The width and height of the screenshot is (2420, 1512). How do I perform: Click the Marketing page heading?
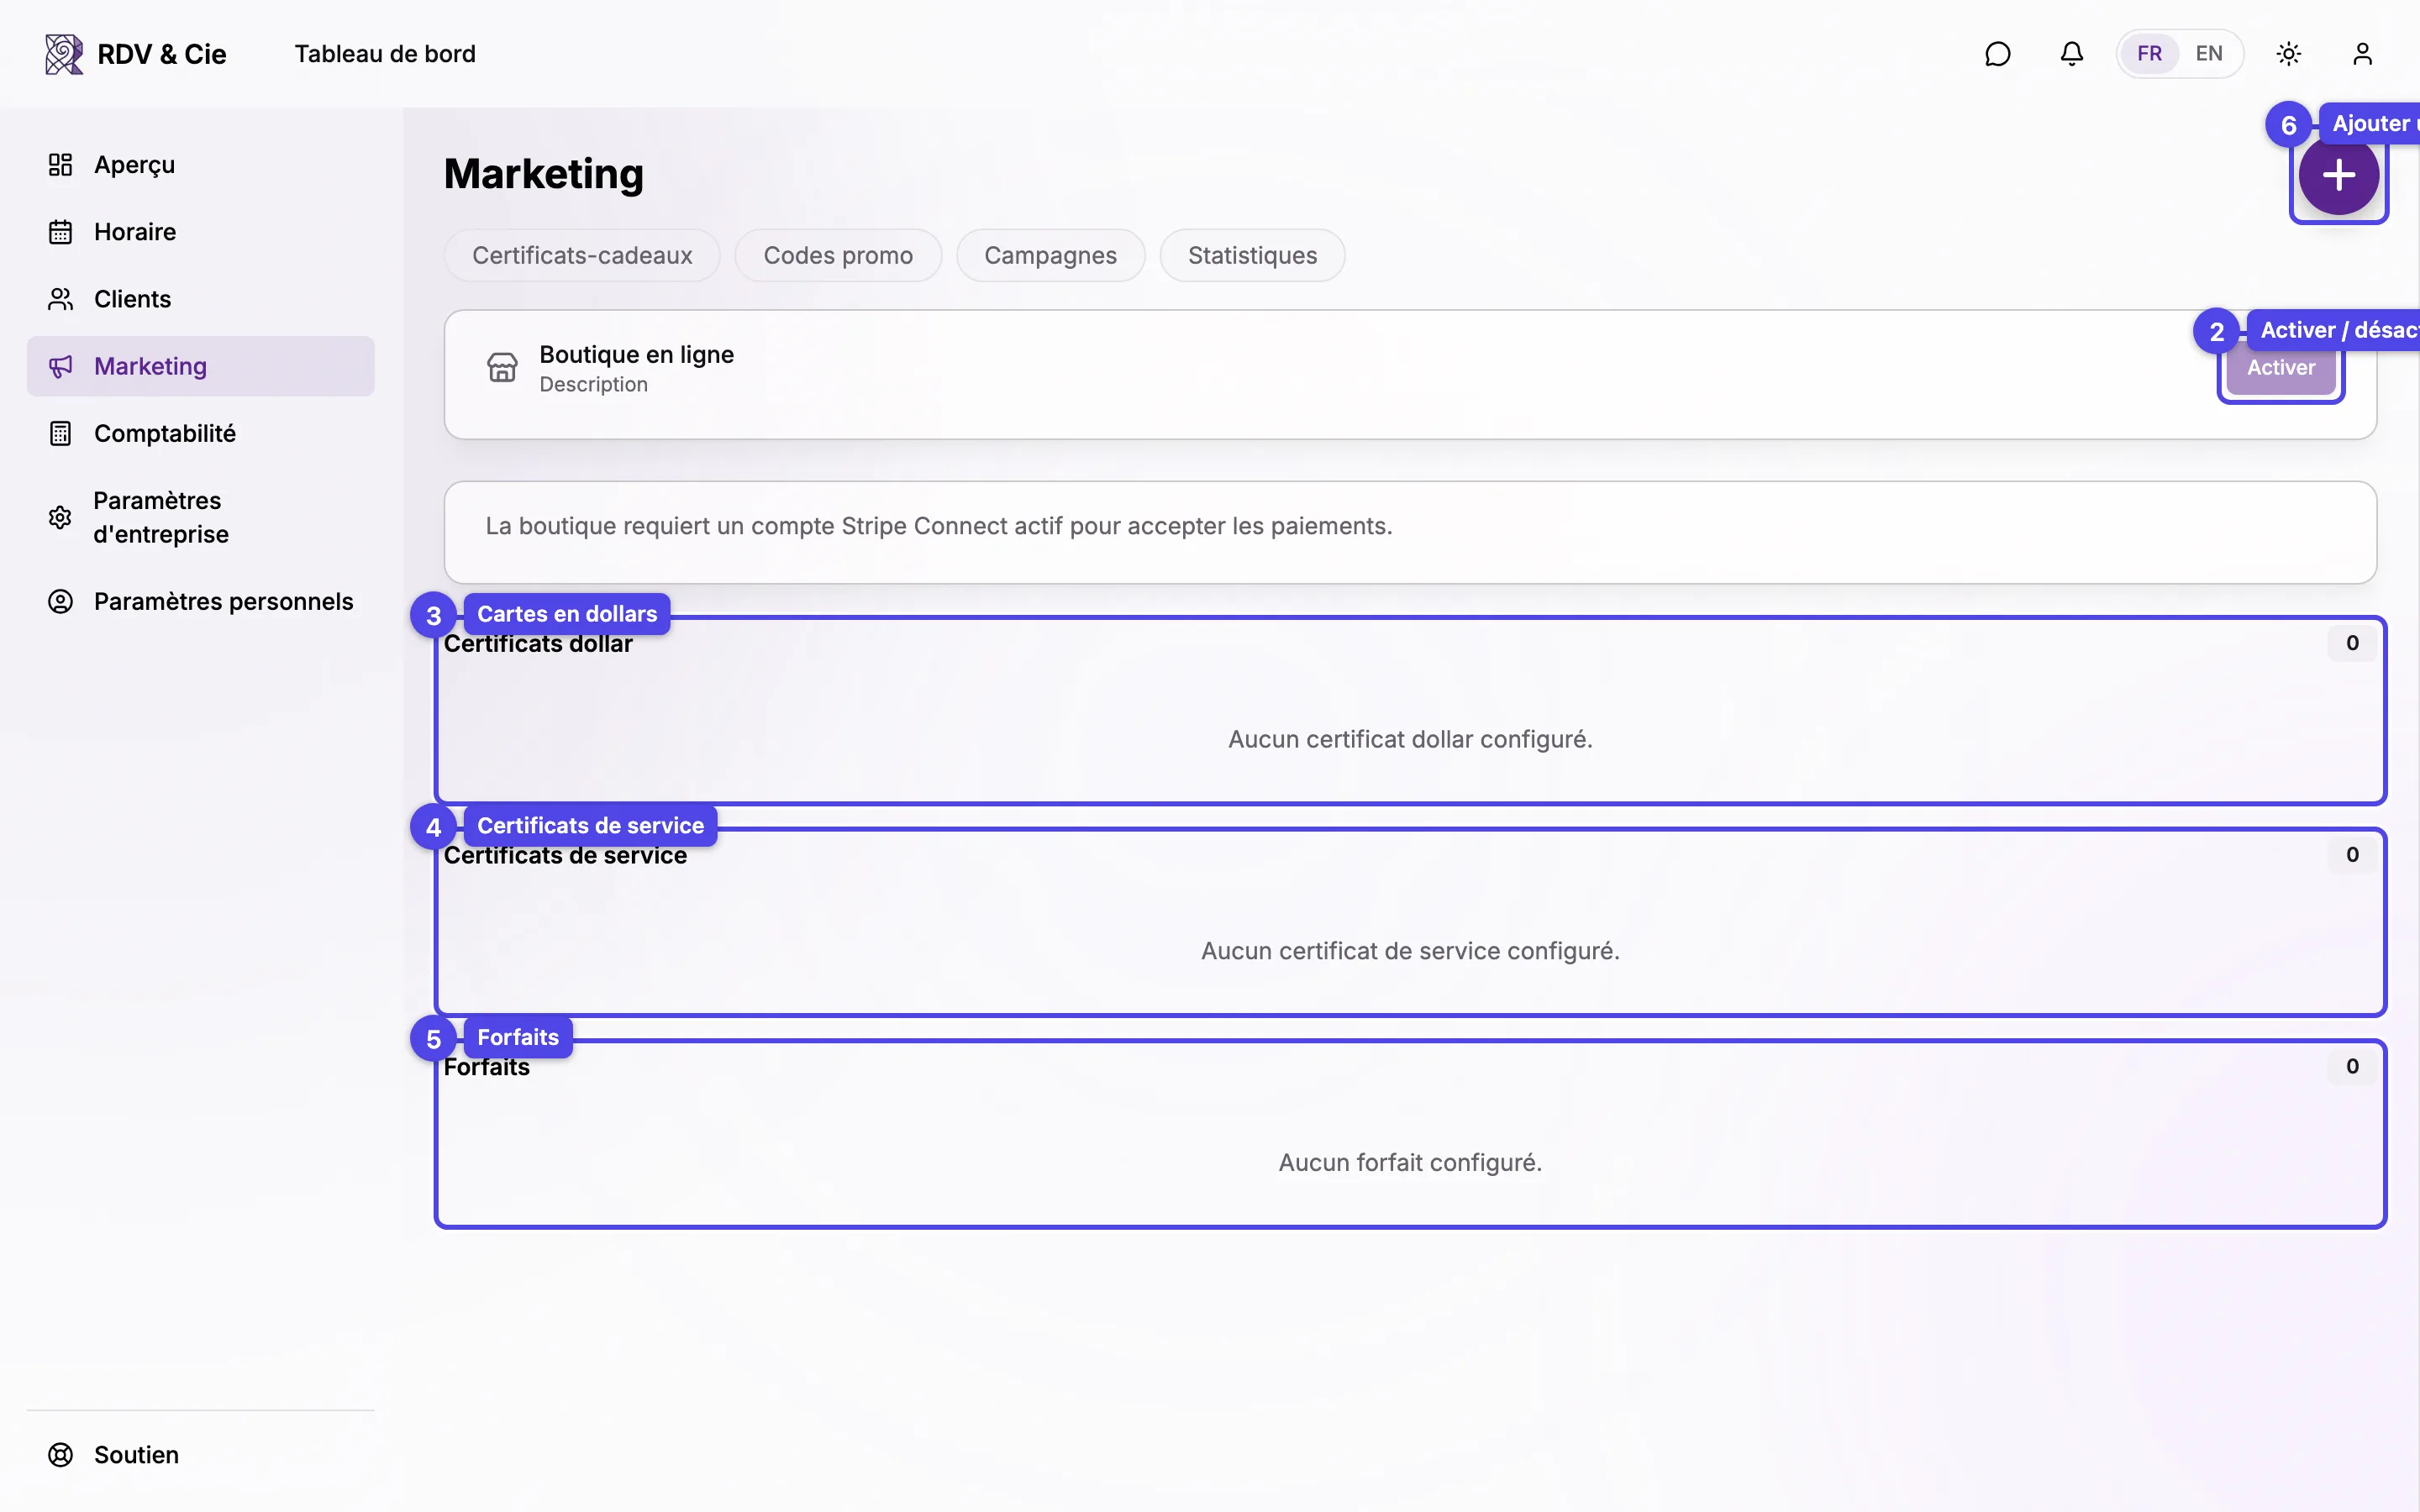[544, 174]
